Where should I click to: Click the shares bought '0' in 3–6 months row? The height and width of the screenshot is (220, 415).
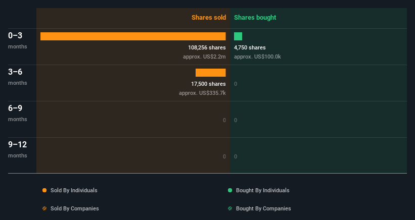pyautogui.click(x=236, y=84)
